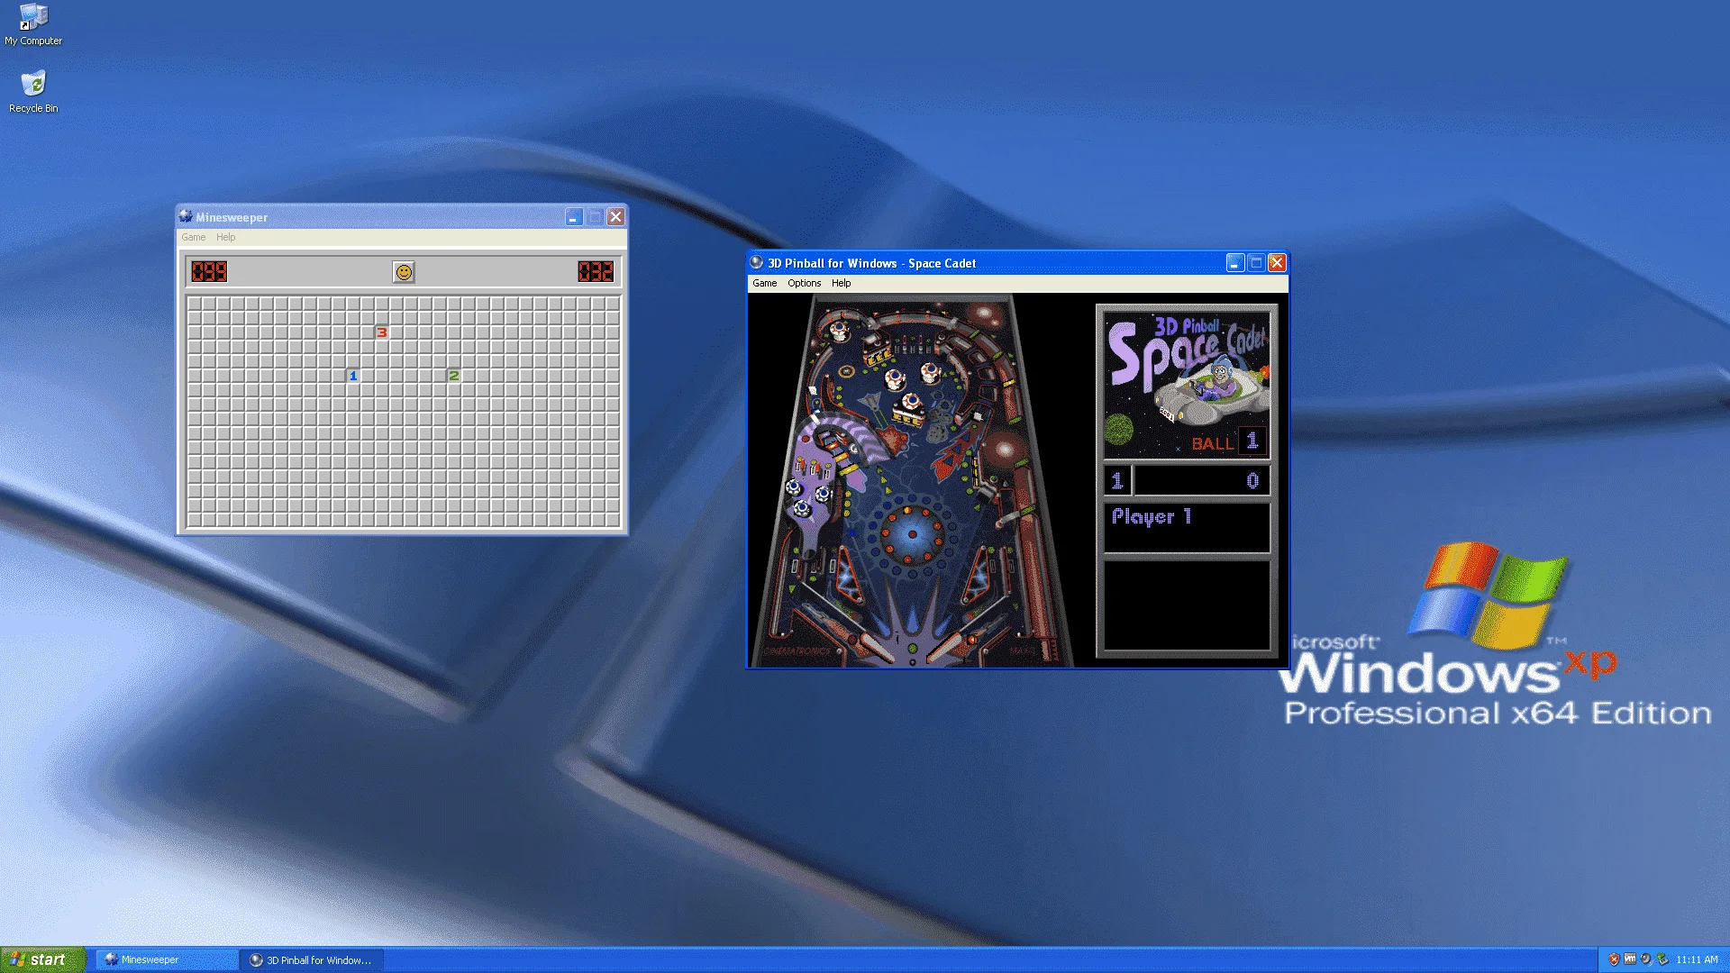Open the Game menu in Minesweeper

click(194, 238)
